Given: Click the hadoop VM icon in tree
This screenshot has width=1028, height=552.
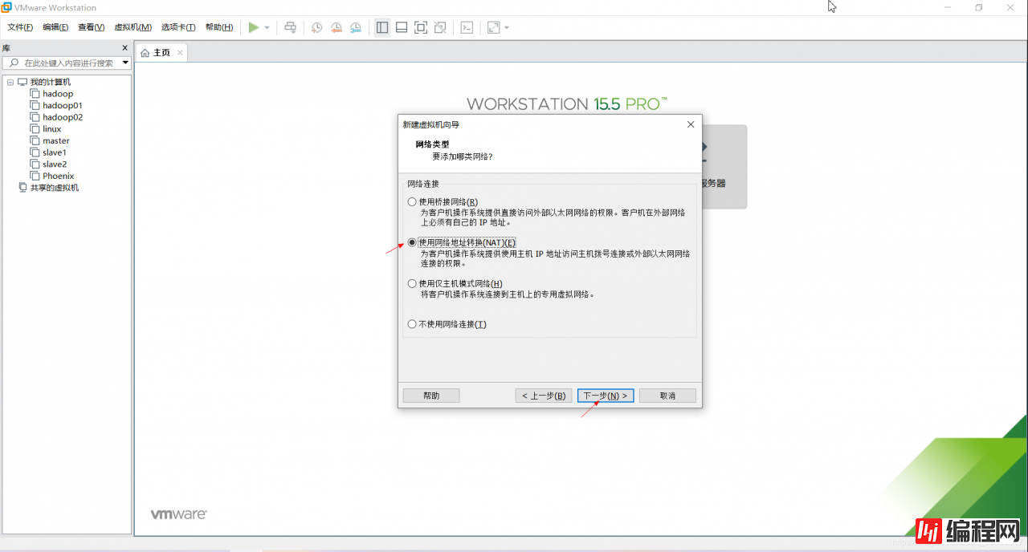Looking at the screenshot, I should coord(35,94).
